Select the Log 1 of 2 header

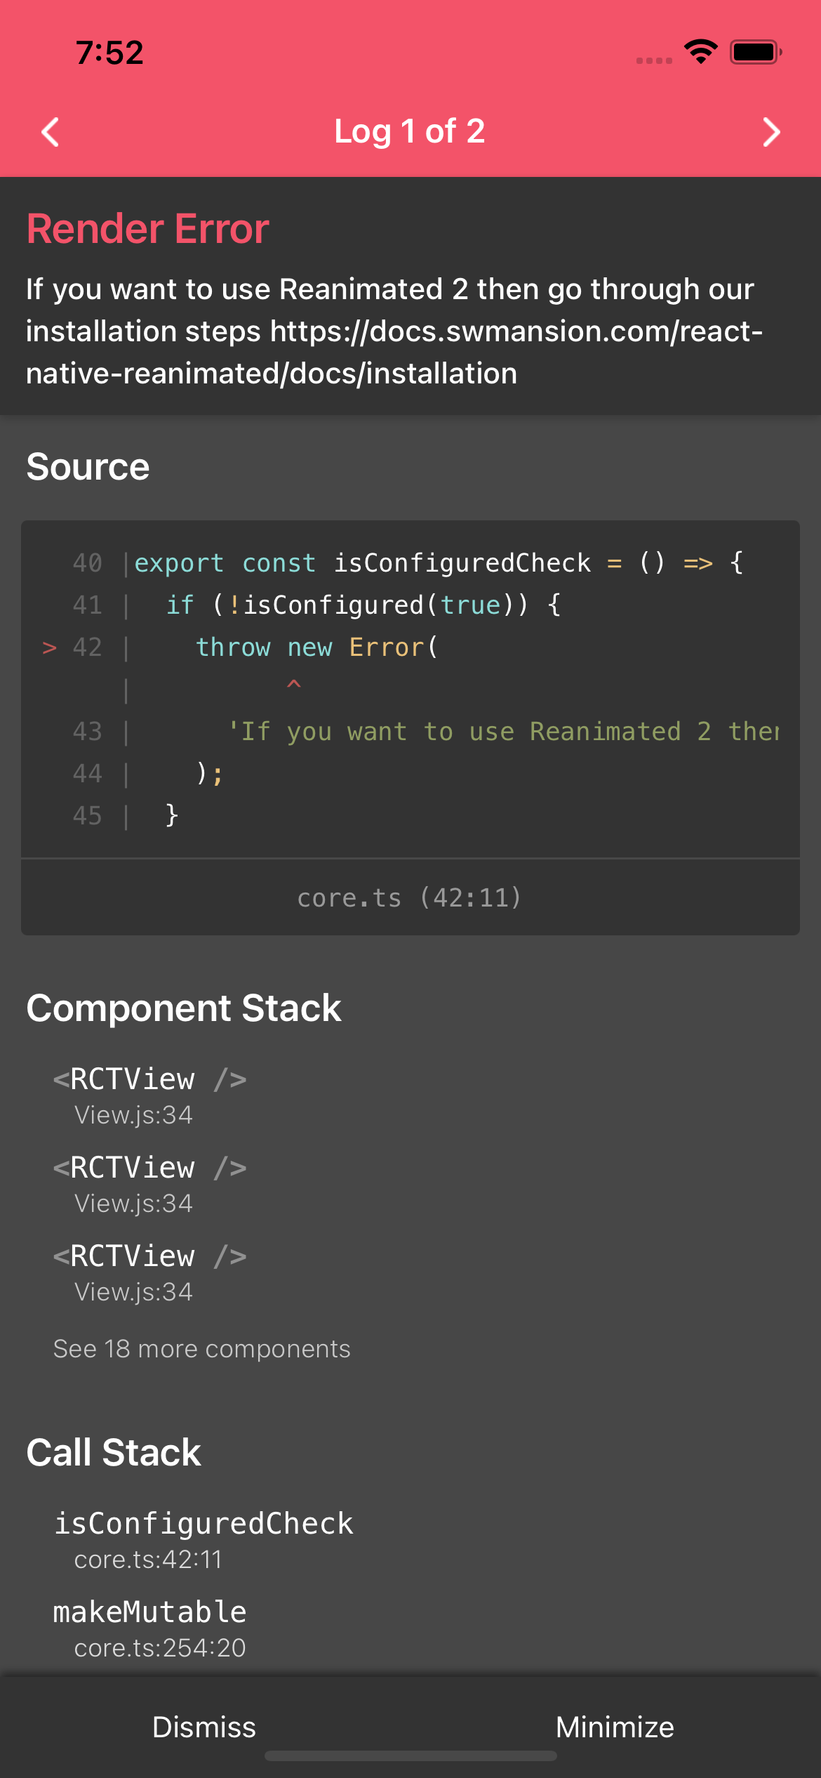point(410,131)
